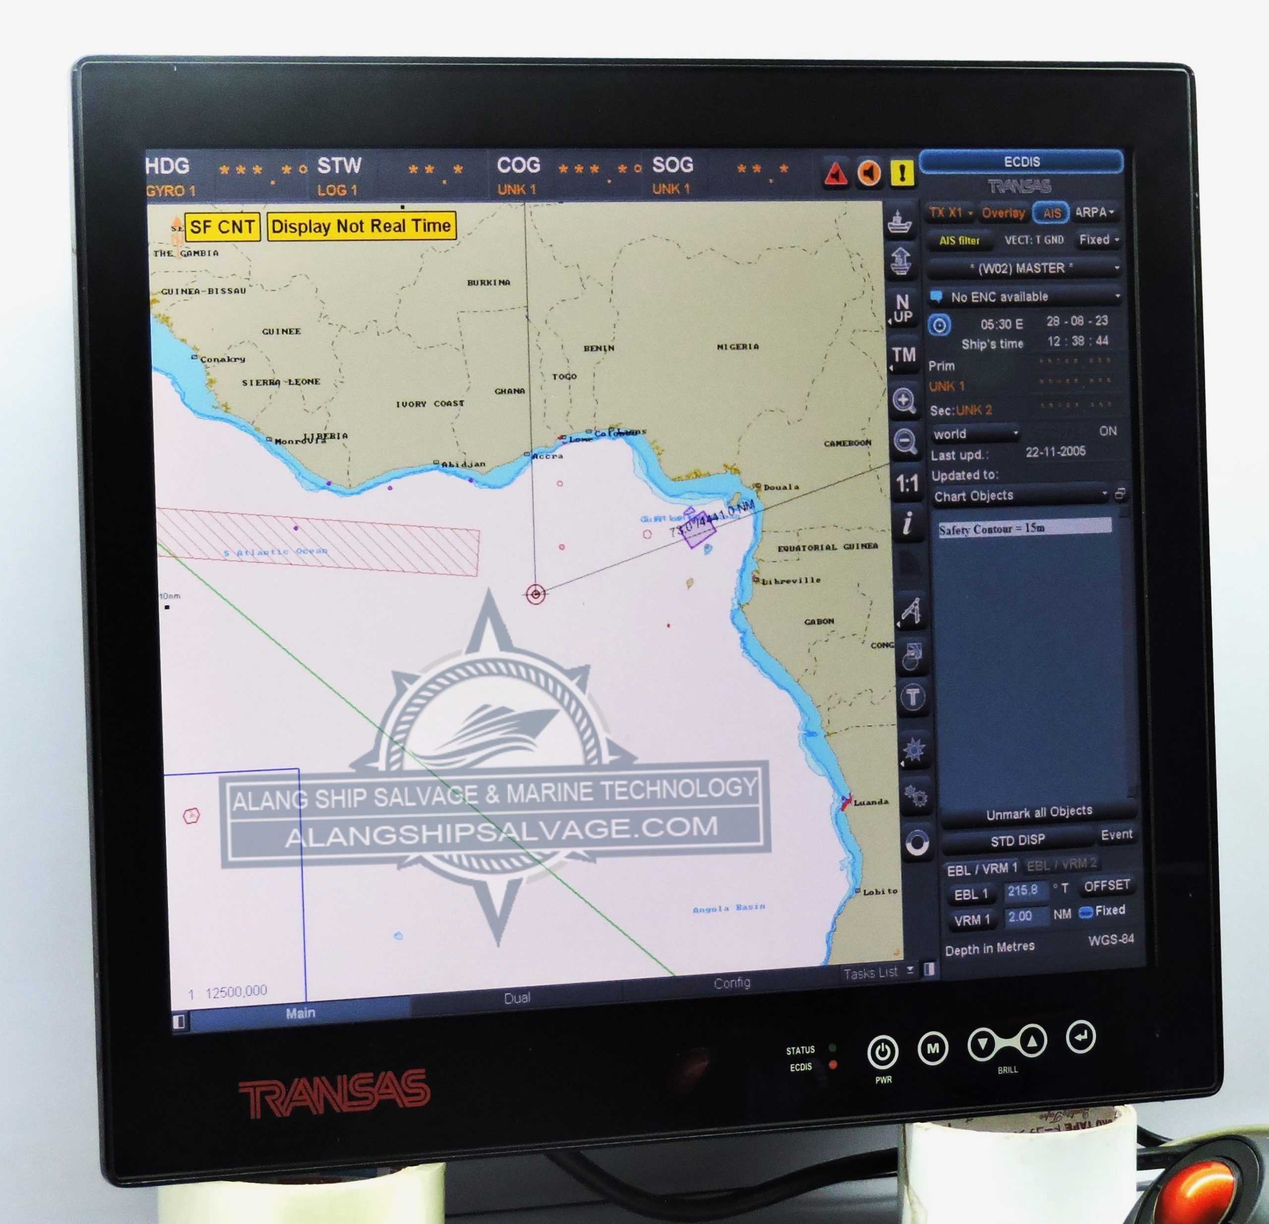Increase brightness with the BRILL up arrow
This screenshot has height=1224, width=1269.
tap(1032, 1042)
